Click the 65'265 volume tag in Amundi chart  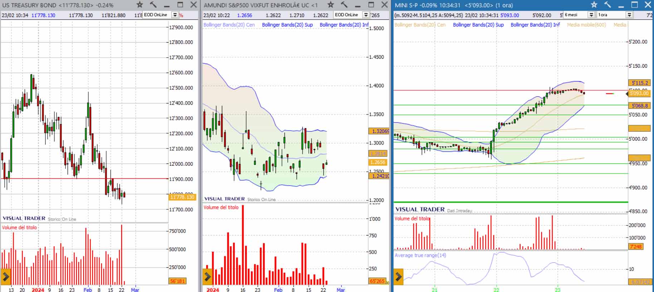click(377, 281)
